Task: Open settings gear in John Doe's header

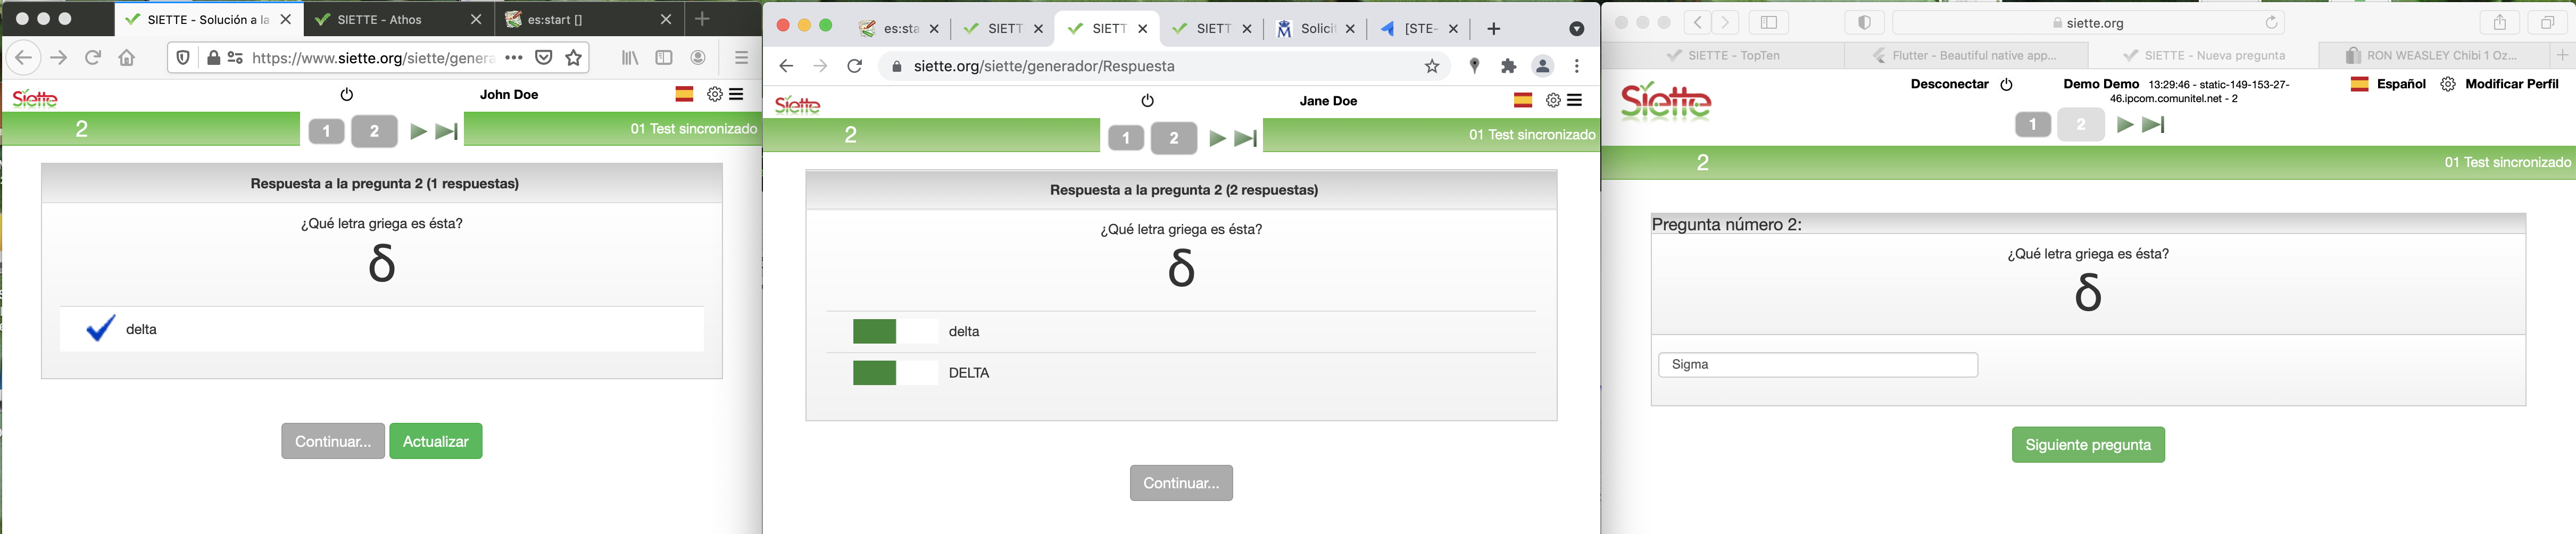Action: click(714, 94)
